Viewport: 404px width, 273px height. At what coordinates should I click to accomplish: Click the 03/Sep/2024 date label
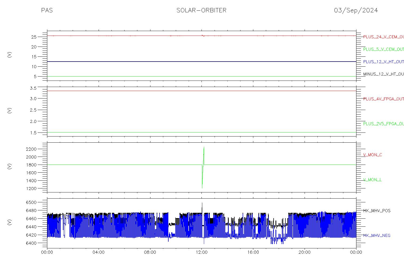[356, 10]
